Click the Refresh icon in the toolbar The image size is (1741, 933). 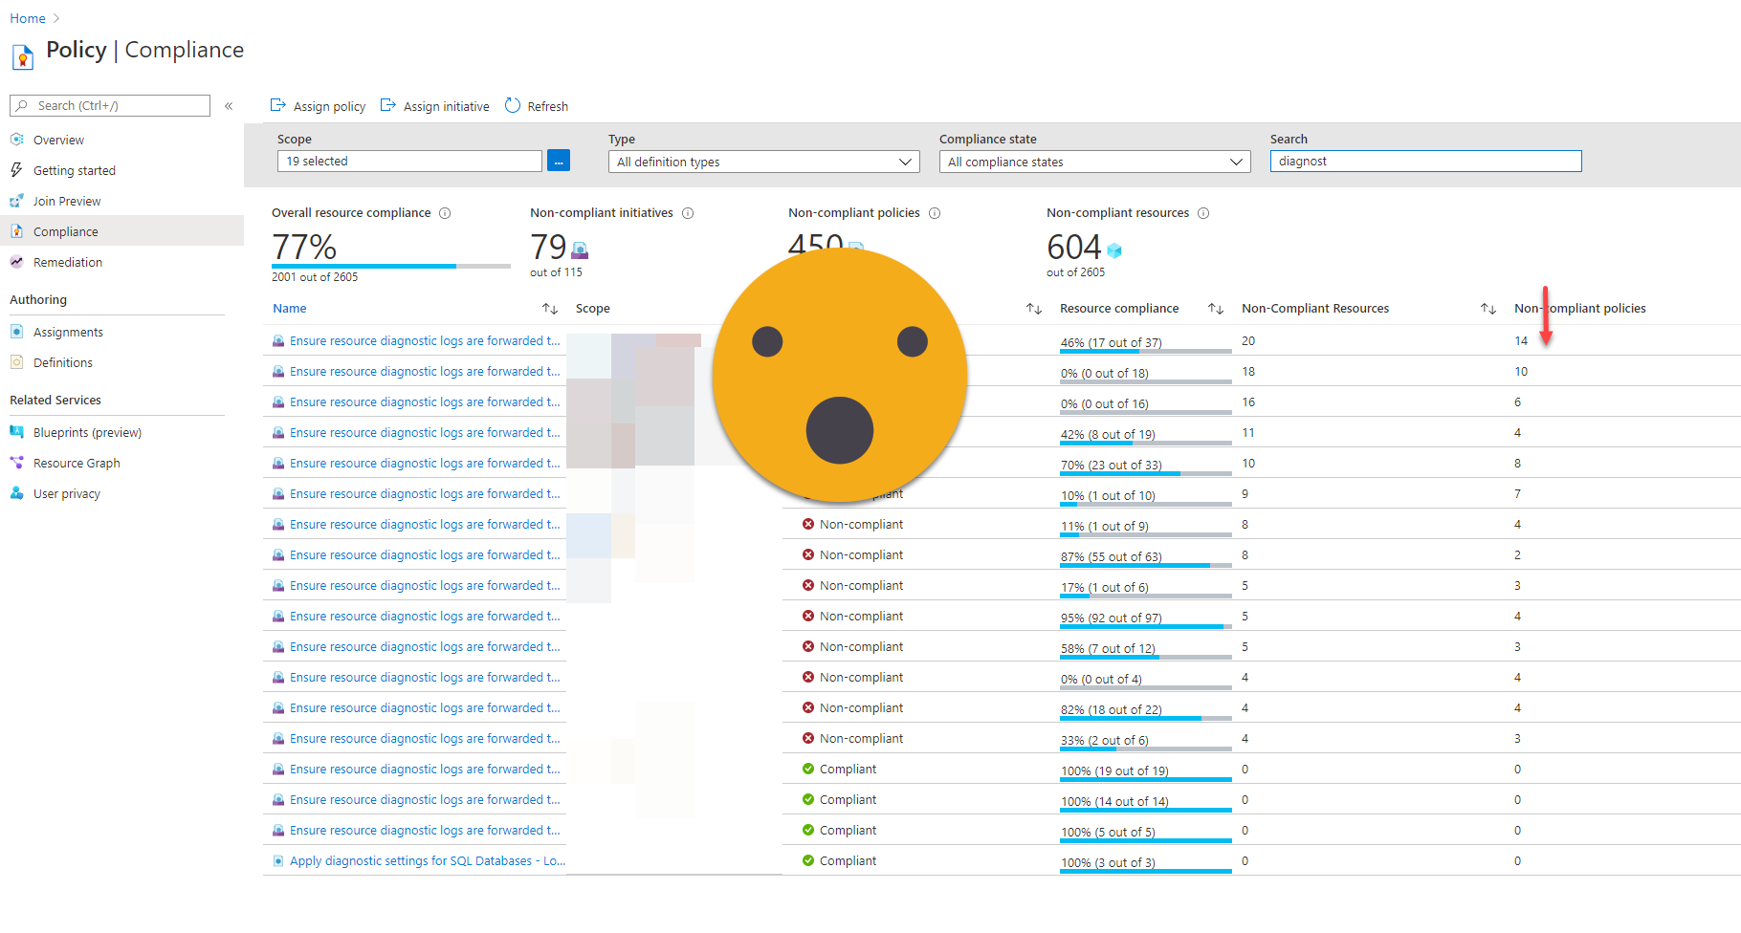[x=513, y=105]
